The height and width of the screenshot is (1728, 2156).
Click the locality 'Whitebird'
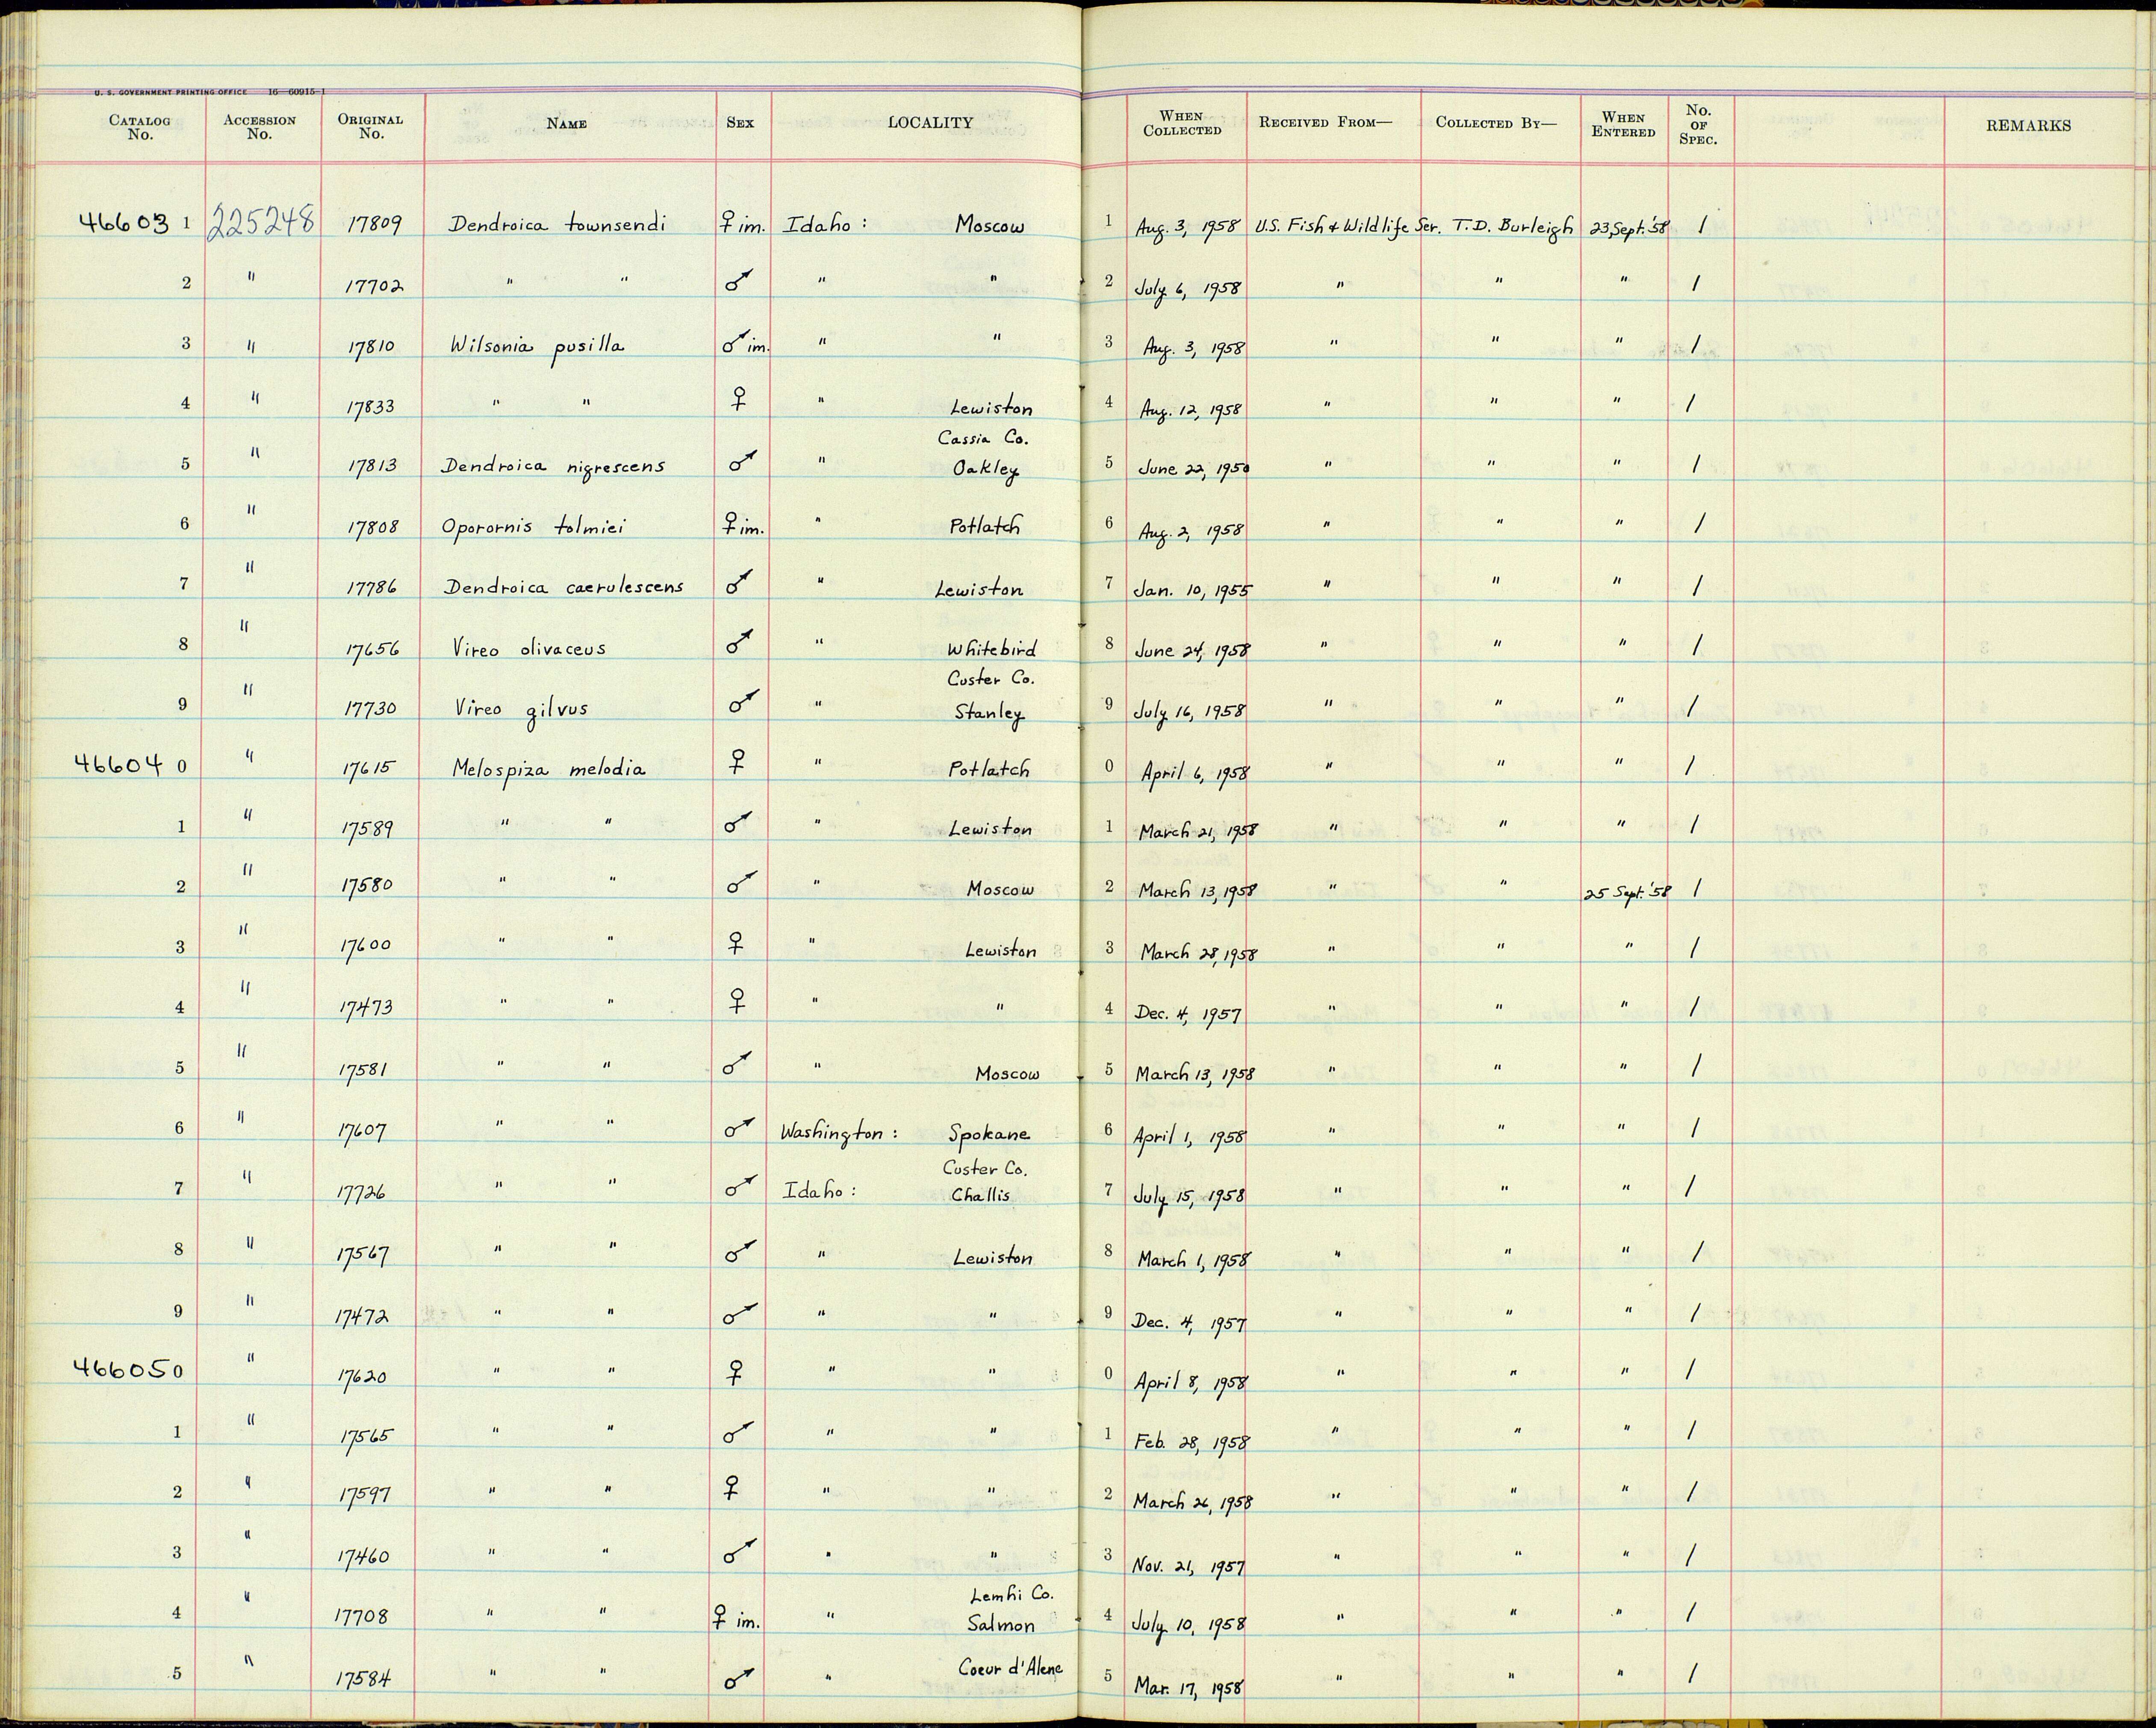pyautogui.click(x=992, y=648)
